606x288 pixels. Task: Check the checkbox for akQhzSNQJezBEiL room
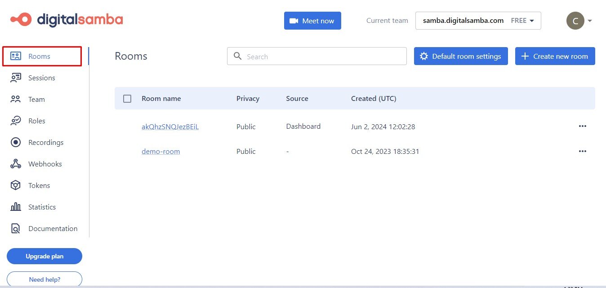tap(127, 127)
